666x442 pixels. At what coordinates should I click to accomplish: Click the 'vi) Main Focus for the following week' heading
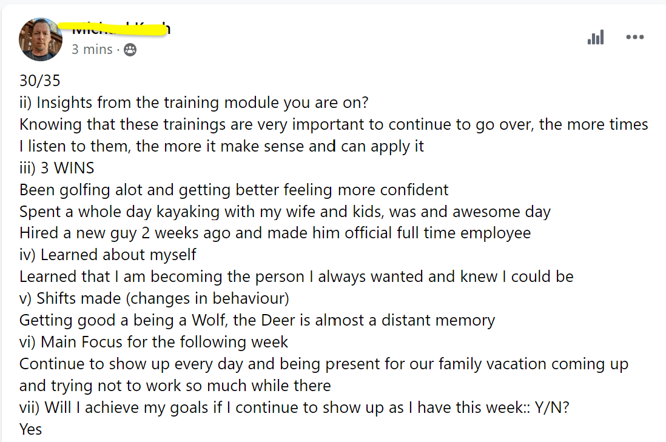(153, 342)
